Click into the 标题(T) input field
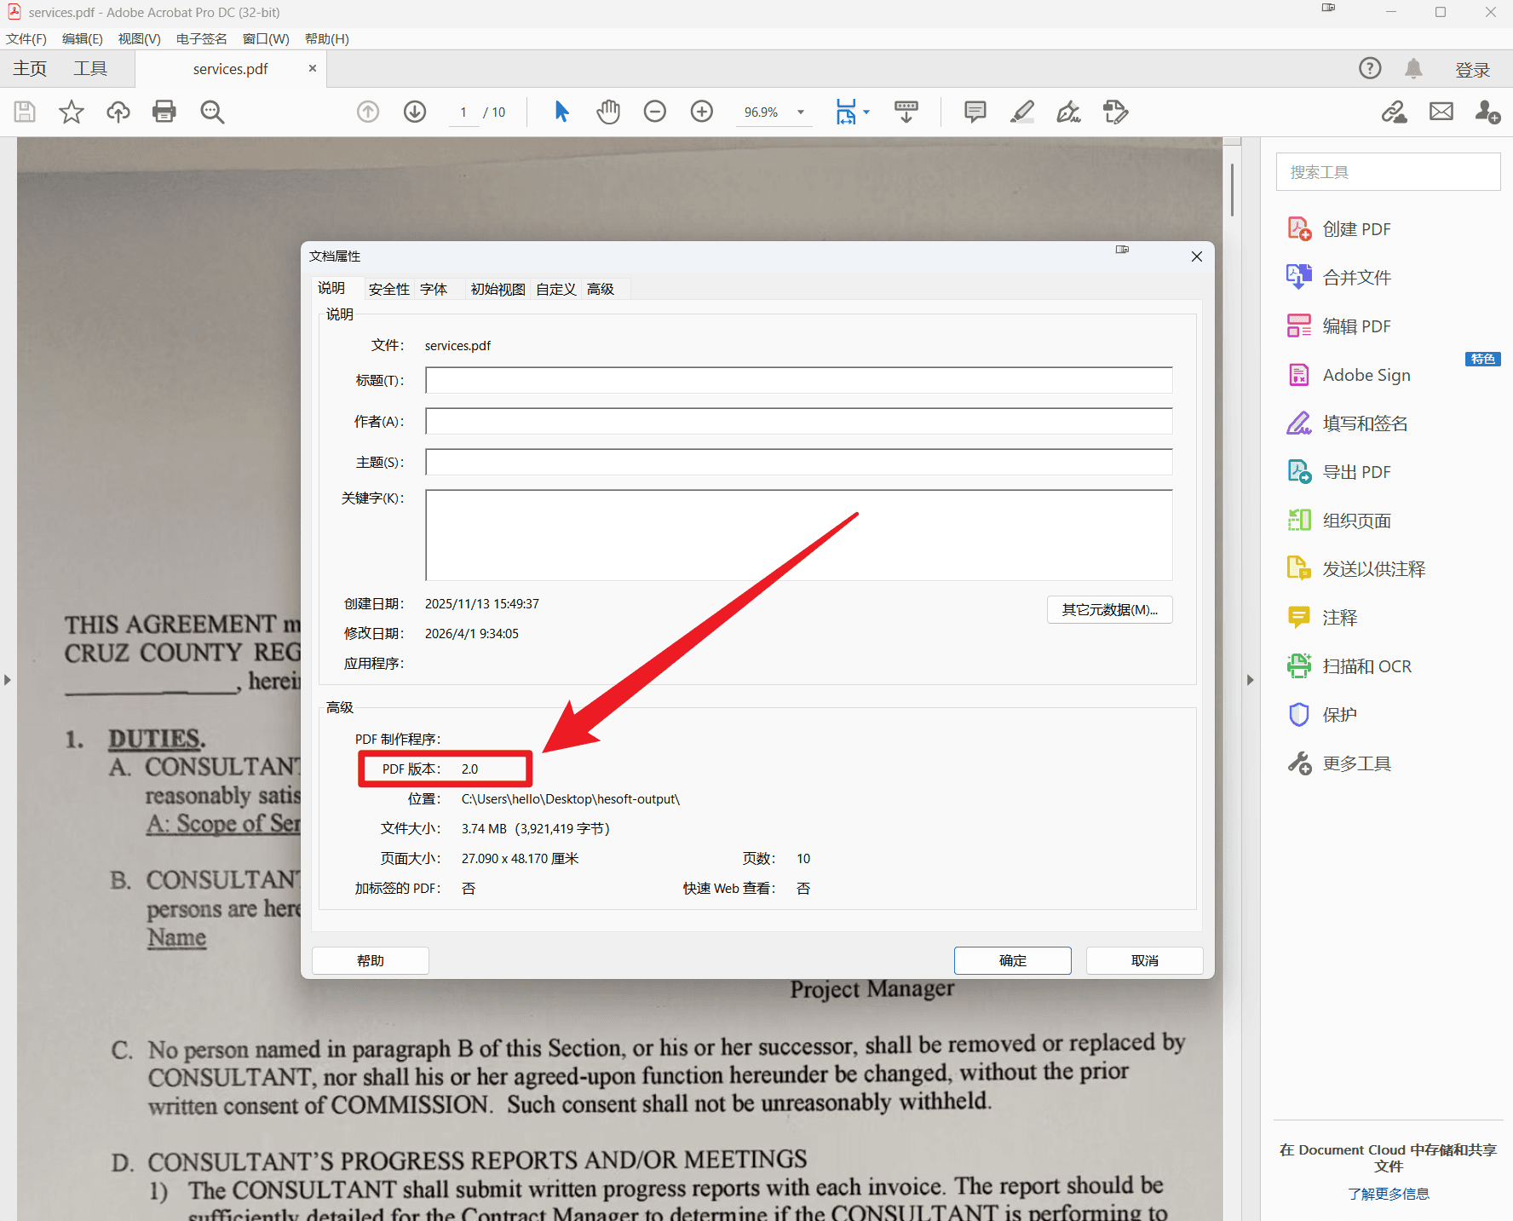Screen dimensions: 1513x1221 tap(798, 380)
